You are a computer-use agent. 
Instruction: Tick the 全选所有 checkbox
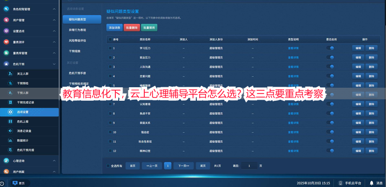pyautogui.click(x=108, y=166)
